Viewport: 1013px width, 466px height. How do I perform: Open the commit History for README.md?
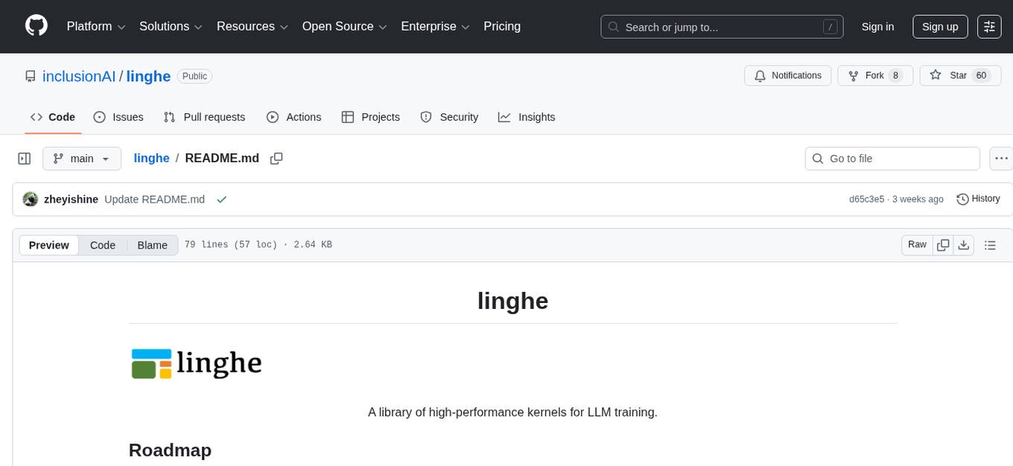point(978,199)
